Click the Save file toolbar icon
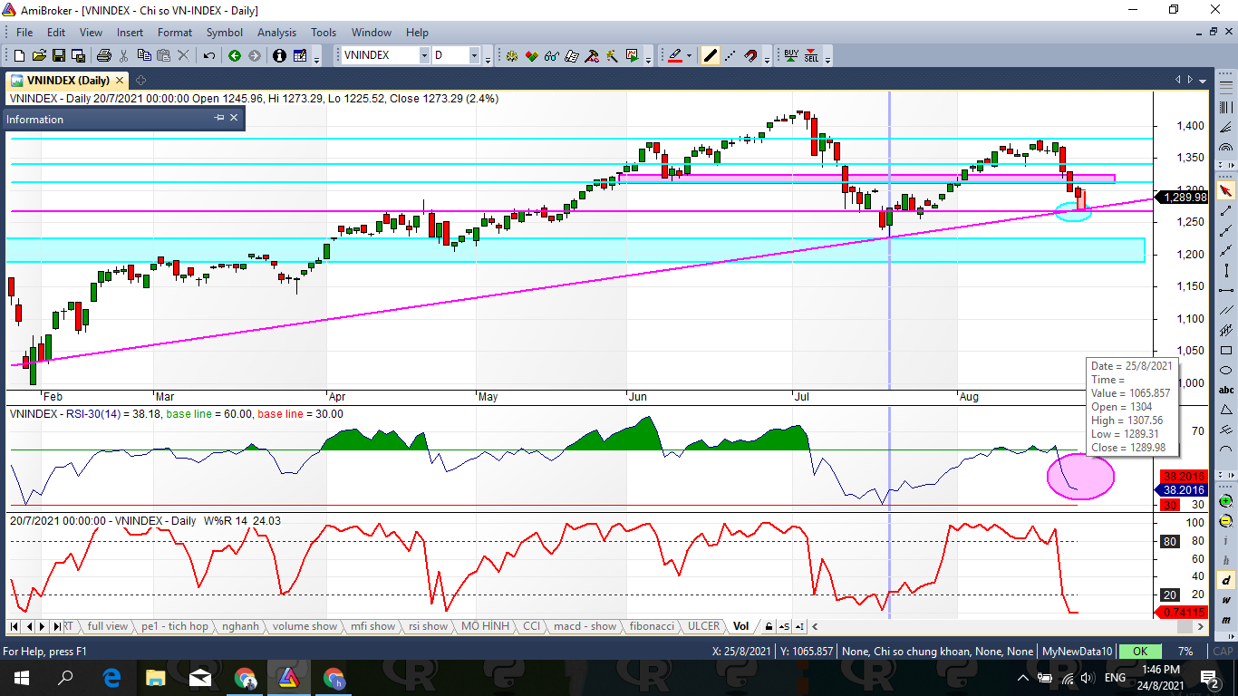The width and height of the screenshot is (1238, 696). coord(58,55)
